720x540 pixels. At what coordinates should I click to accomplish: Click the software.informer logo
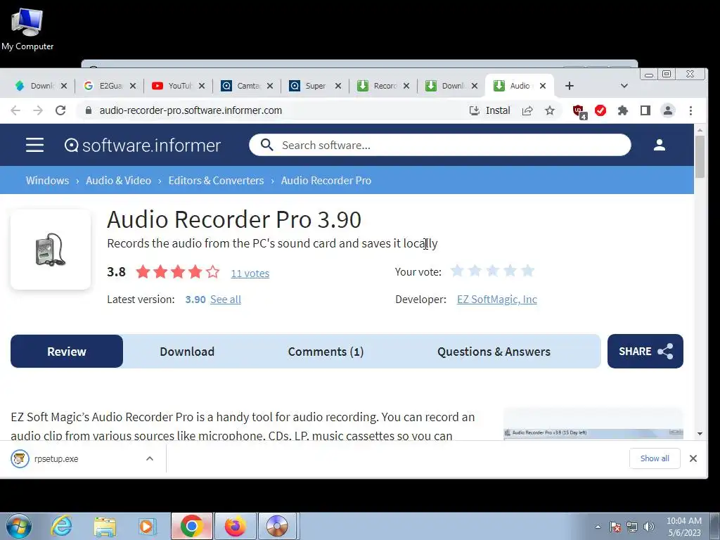click(142, 145)
